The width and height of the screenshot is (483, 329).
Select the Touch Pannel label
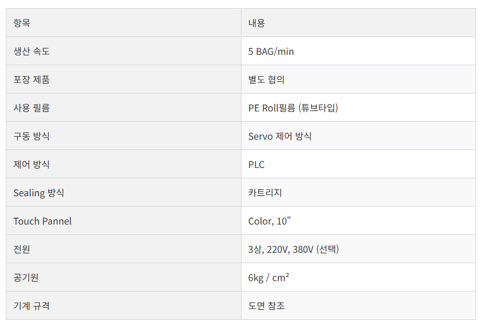coord(43,221)
